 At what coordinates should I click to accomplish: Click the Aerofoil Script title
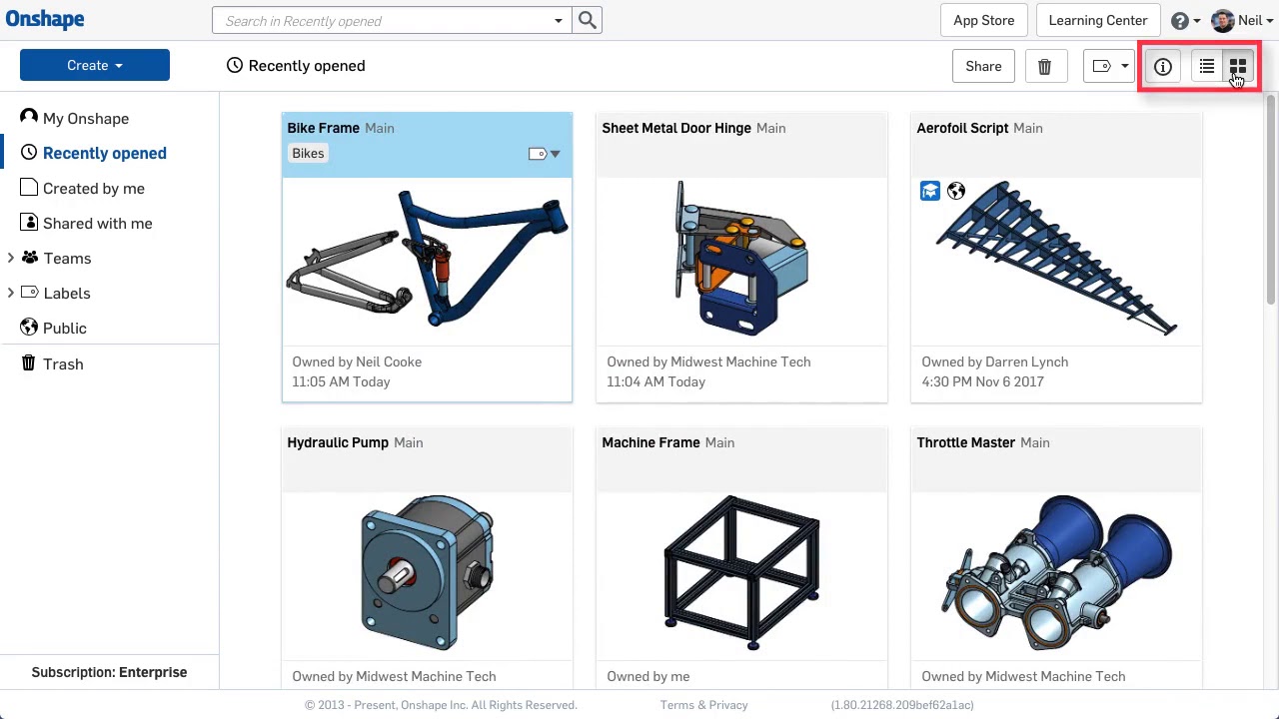962,128
